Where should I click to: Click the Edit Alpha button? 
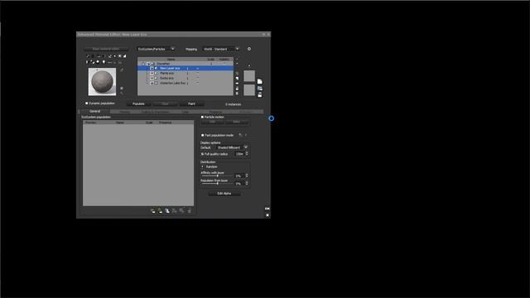pyautogui.click(x=224, y=194)
